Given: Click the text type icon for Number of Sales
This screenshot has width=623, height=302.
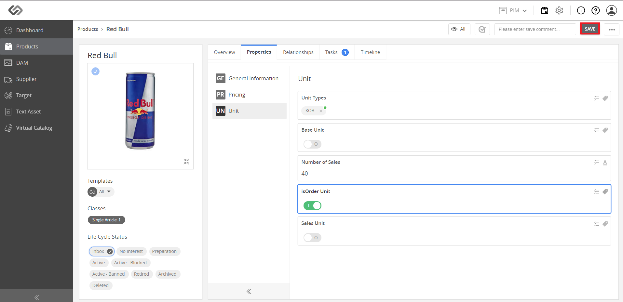Looking at the screenshot, I should click(605, 163).
